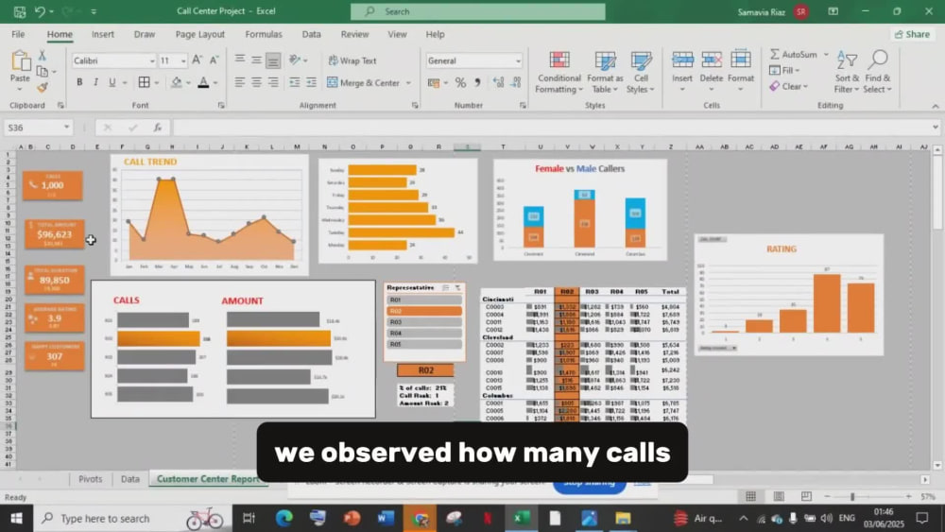
Task: Click the Name Box showing S36
Action: [x=38, y=128]
